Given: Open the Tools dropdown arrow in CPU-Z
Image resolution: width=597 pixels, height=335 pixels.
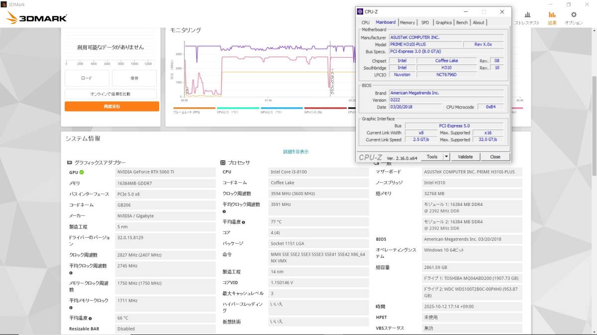Looking at the screenshot, I should coord(446,157).
